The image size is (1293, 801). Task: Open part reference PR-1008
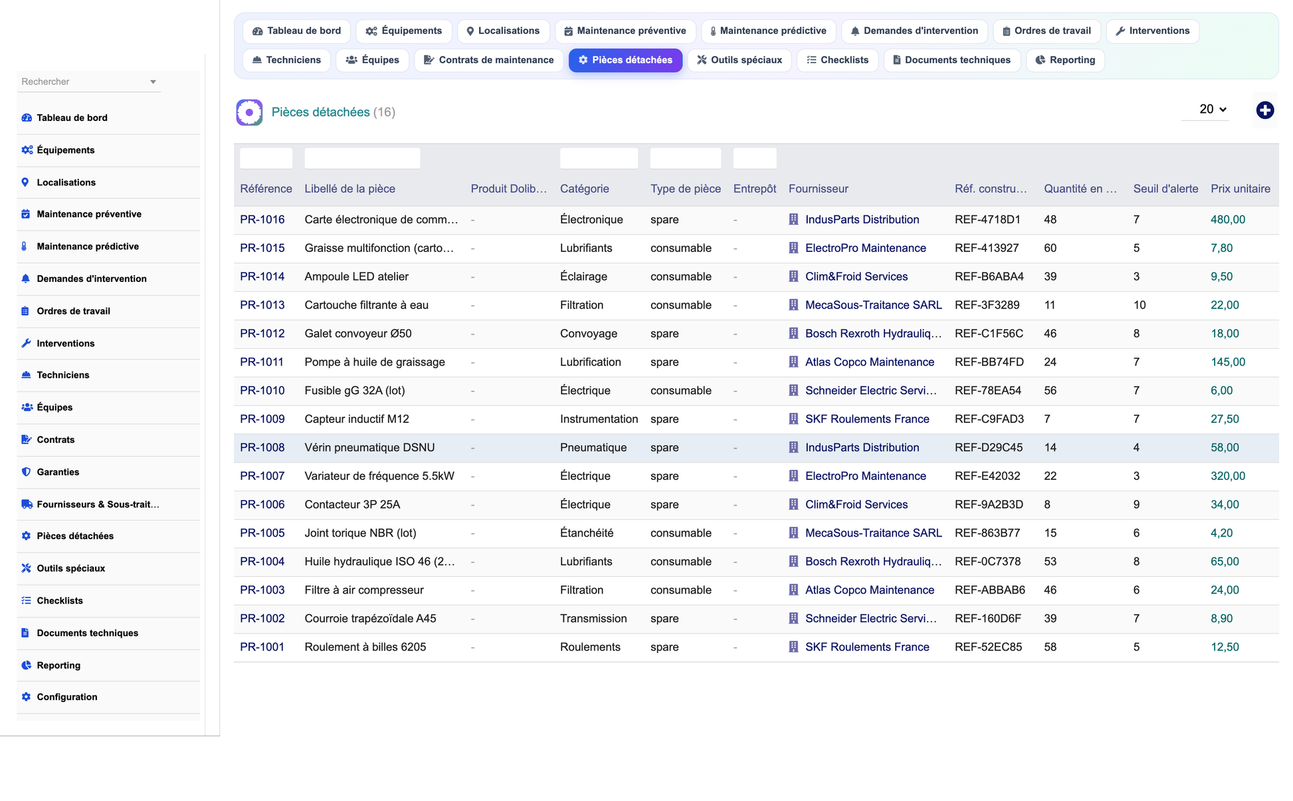tap(262, 447)
